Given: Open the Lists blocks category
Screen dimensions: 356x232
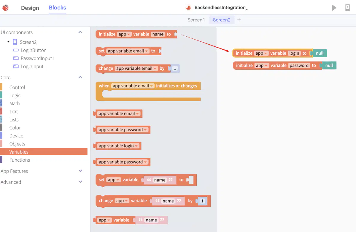Looking at the screenshot, I should click(x=14, y=119).
